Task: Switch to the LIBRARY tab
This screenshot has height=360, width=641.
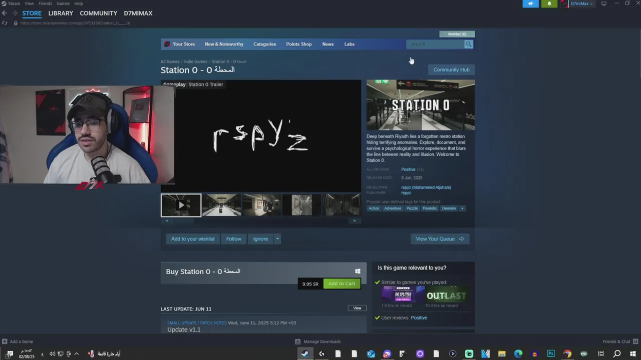Action: pyautogui.click(x=61, y=13)
